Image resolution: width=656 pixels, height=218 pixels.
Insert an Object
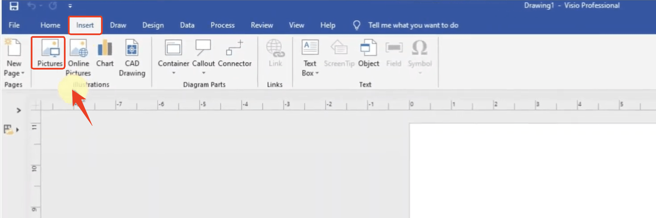[369, 52]
